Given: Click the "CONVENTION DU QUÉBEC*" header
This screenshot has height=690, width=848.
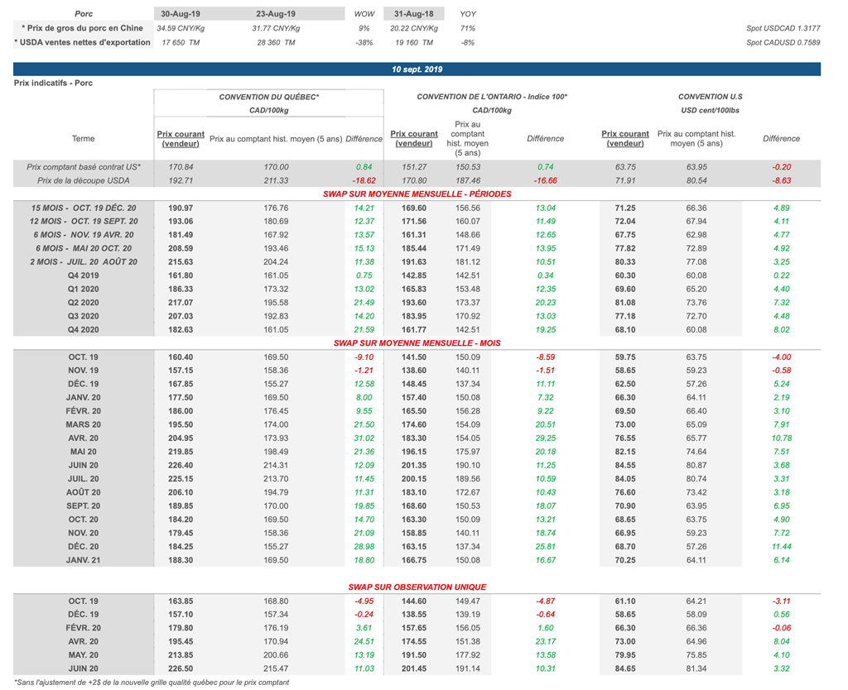Looking at the screenshot, I should [x=269, y=97].
